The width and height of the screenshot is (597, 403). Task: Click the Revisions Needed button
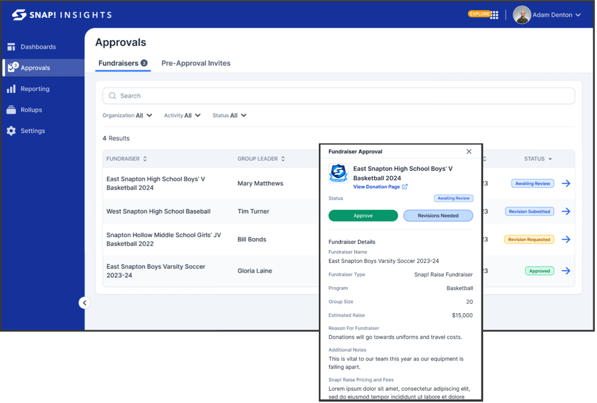tap(438, 215)
